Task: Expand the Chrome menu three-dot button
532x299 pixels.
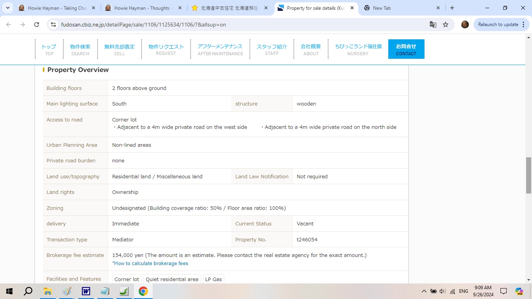Action: click(526, 25)
